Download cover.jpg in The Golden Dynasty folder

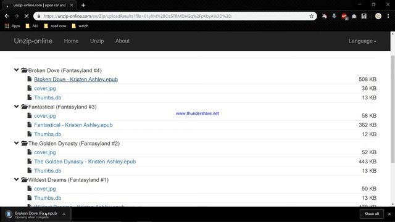[45, 152]
